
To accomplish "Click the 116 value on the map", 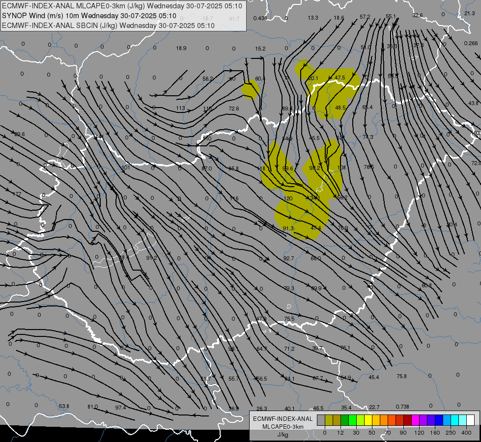I will [234, 198].
